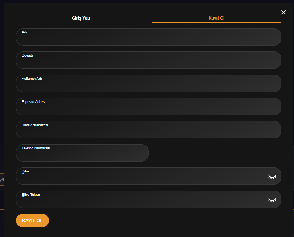Click into the Kullanıcı Adı field
The width and height of the screenshot is (294, 237).
coord(149,83)
